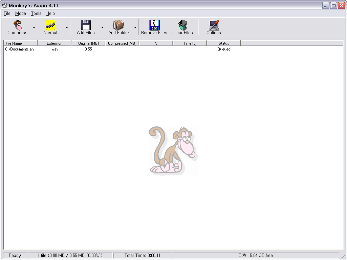Click the Status column header

[224, 43]
